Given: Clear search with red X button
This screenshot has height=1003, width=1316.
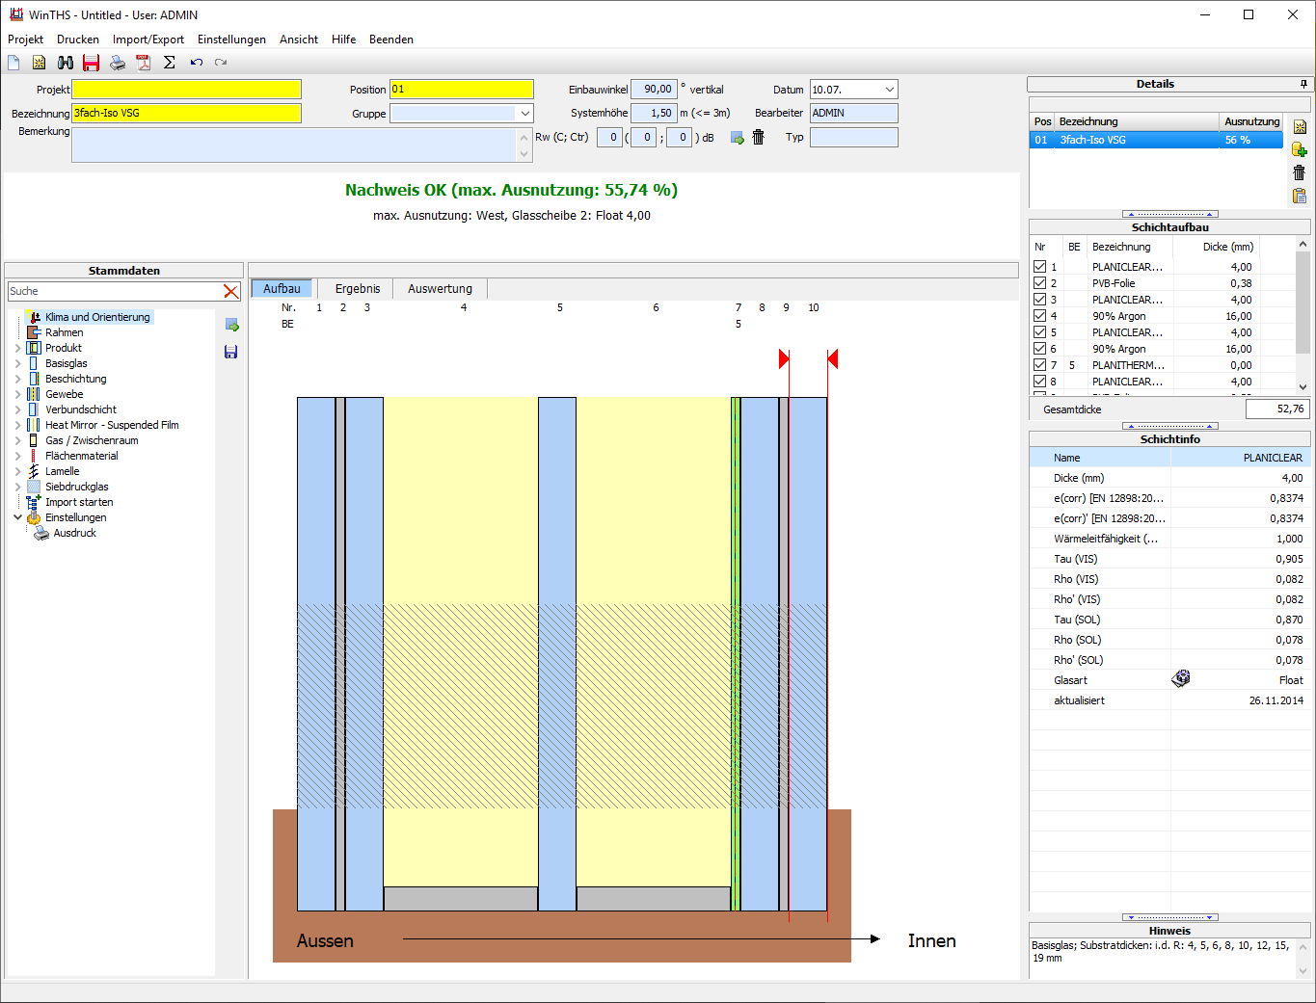Looking at the screenshot, I should pos(231,291).
